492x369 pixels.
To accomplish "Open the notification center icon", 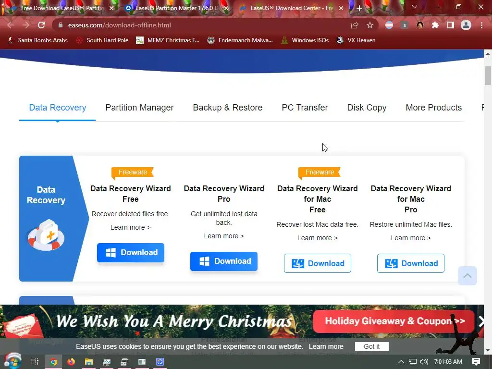I will coord(476,362).
